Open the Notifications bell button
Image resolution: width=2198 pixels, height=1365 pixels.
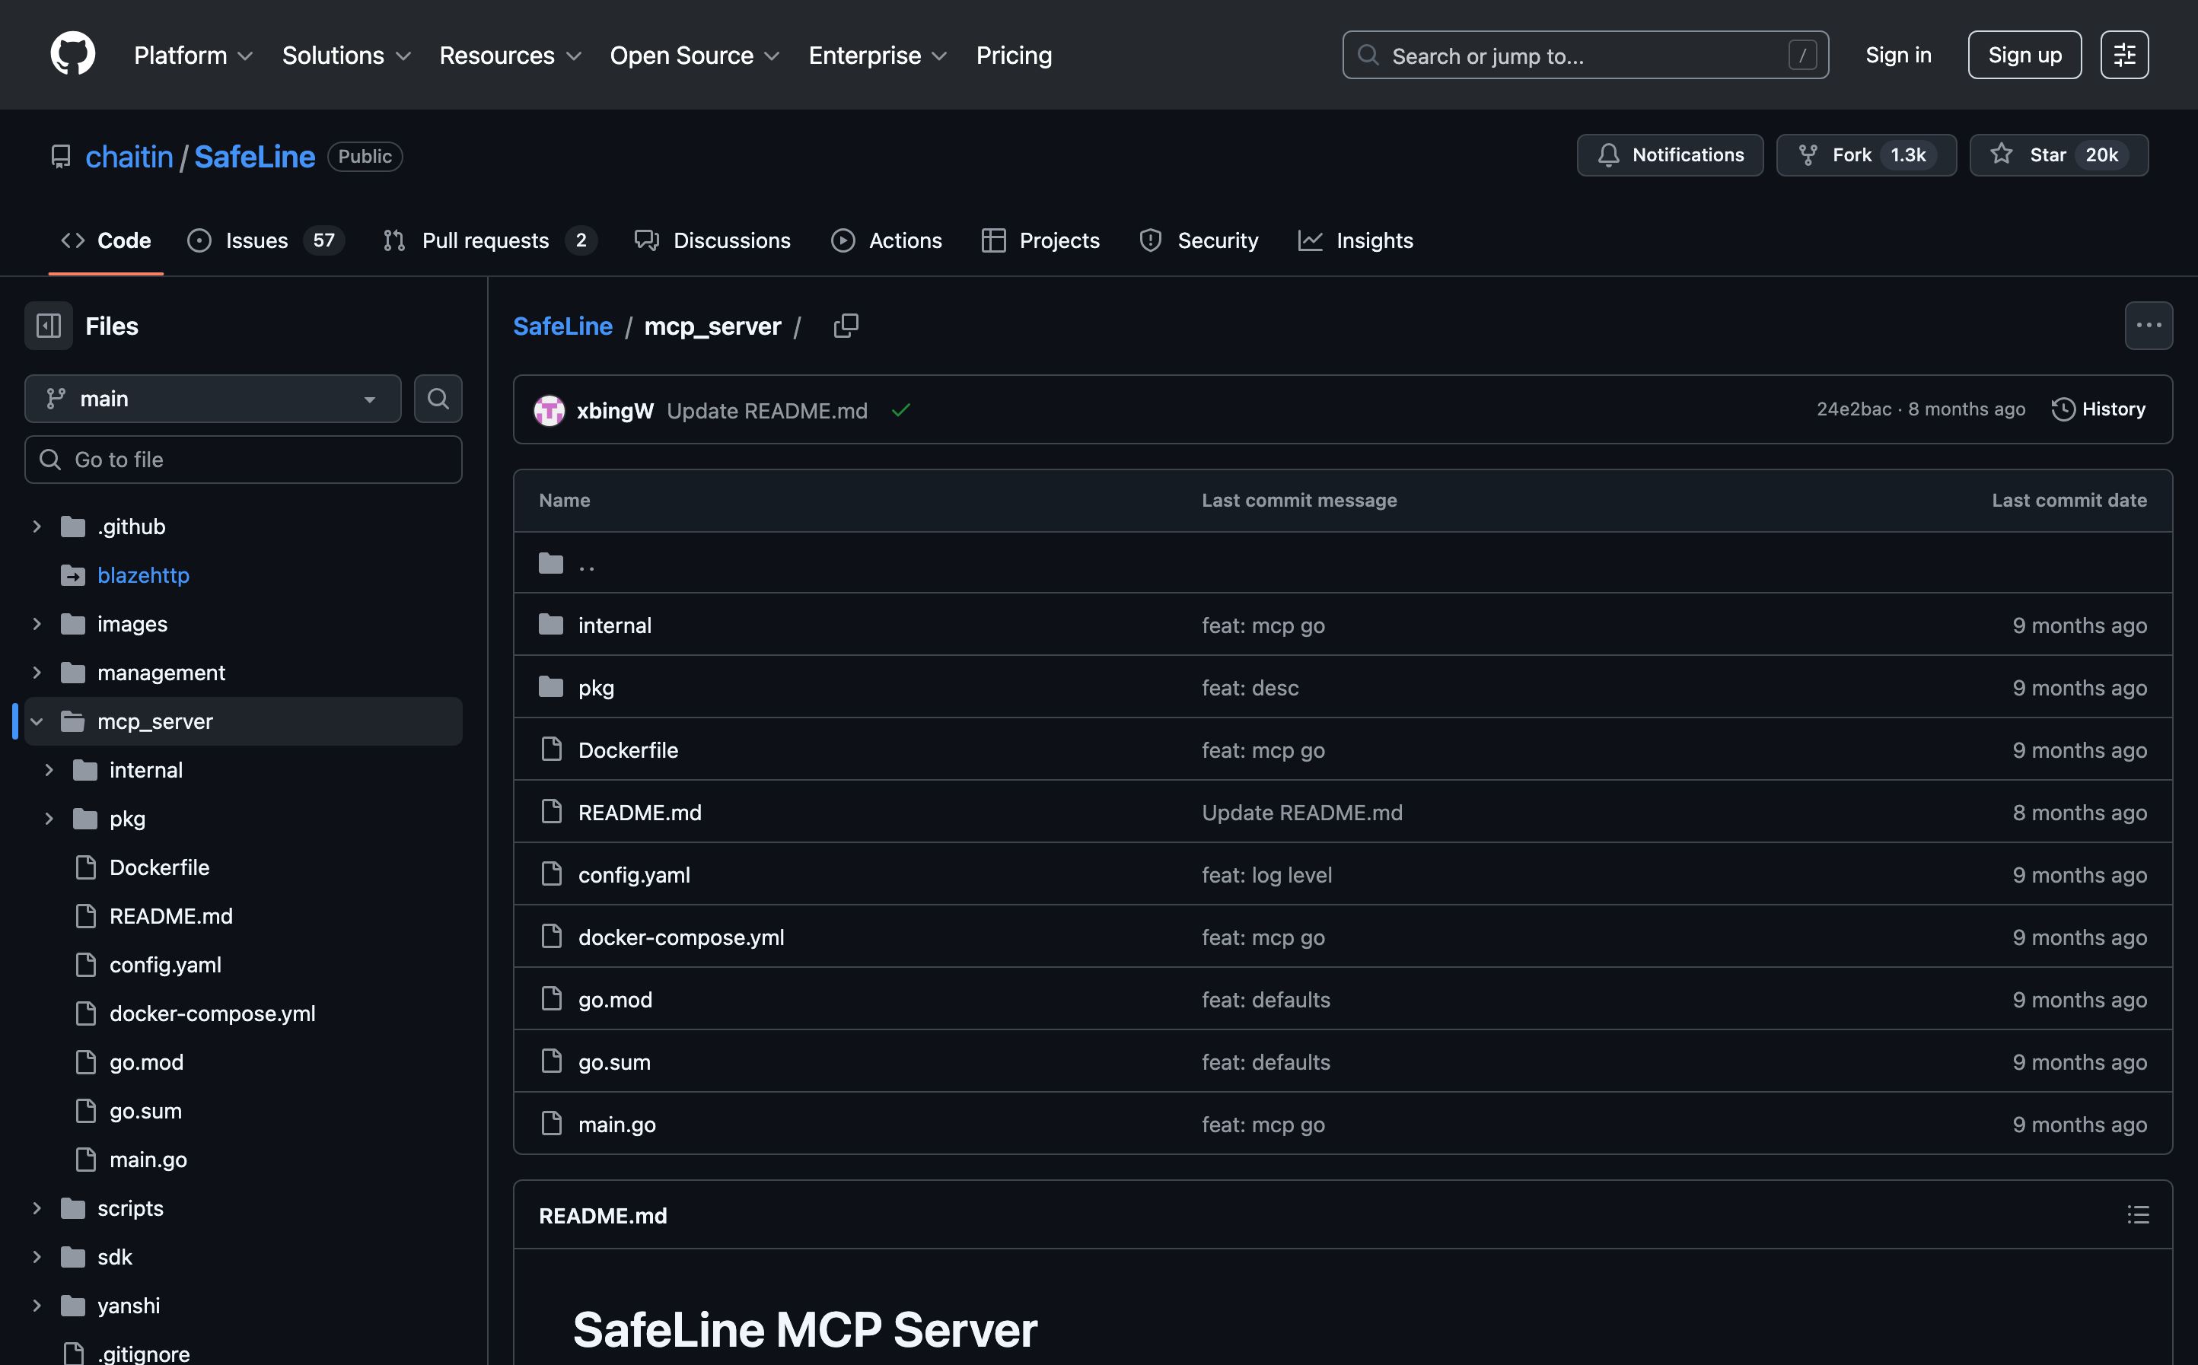point(1670,155)
